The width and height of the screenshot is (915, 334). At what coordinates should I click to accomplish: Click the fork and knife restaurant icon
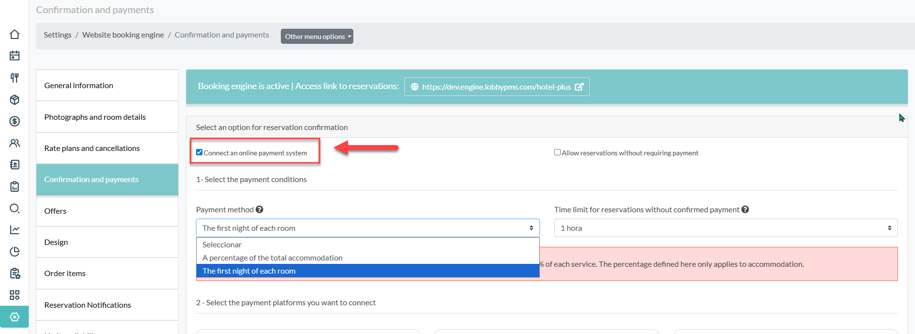[x=15, y=78]
